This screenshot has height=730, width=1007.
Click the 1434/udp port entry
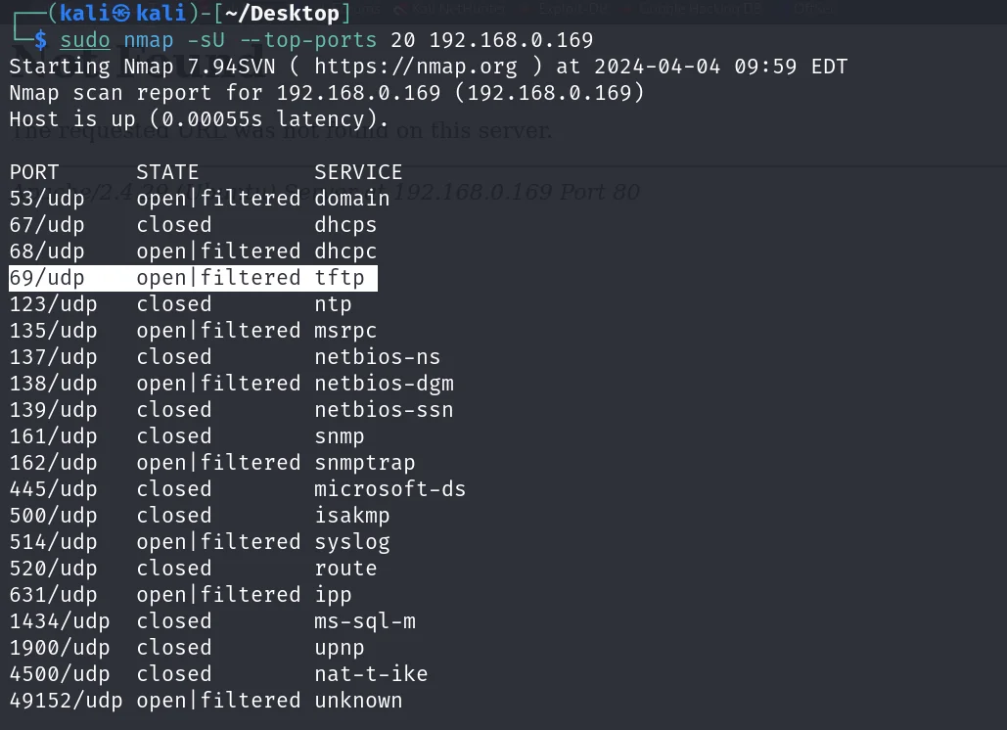point(60,621)
